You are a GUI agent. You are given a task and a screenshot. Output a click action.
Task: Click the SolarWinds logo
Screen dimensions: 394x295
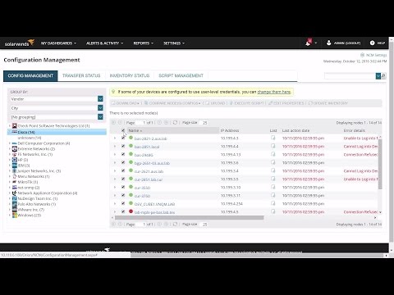(x=19, y=43)
